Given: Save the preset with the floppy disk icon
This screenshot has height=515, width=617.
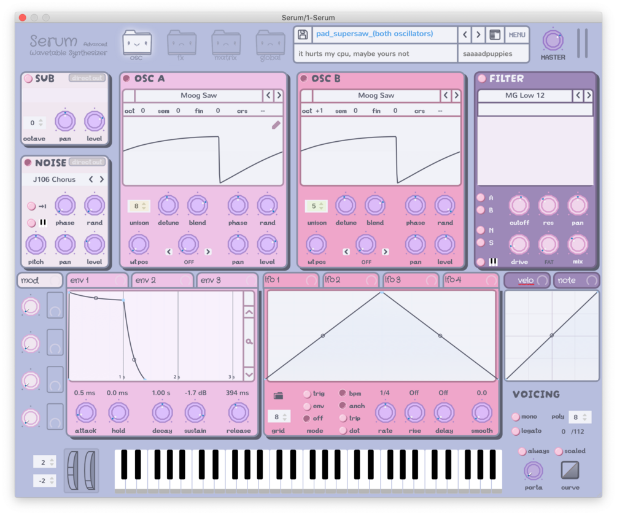Looking at the screenshot, I should click(x=303, y=34).
